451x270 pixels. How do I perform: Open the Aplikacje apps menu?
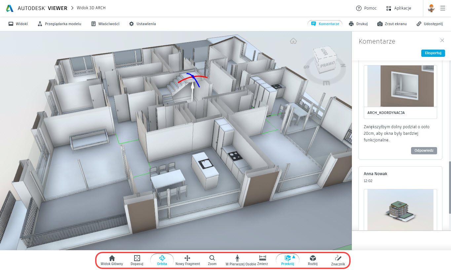pos(398,8)
